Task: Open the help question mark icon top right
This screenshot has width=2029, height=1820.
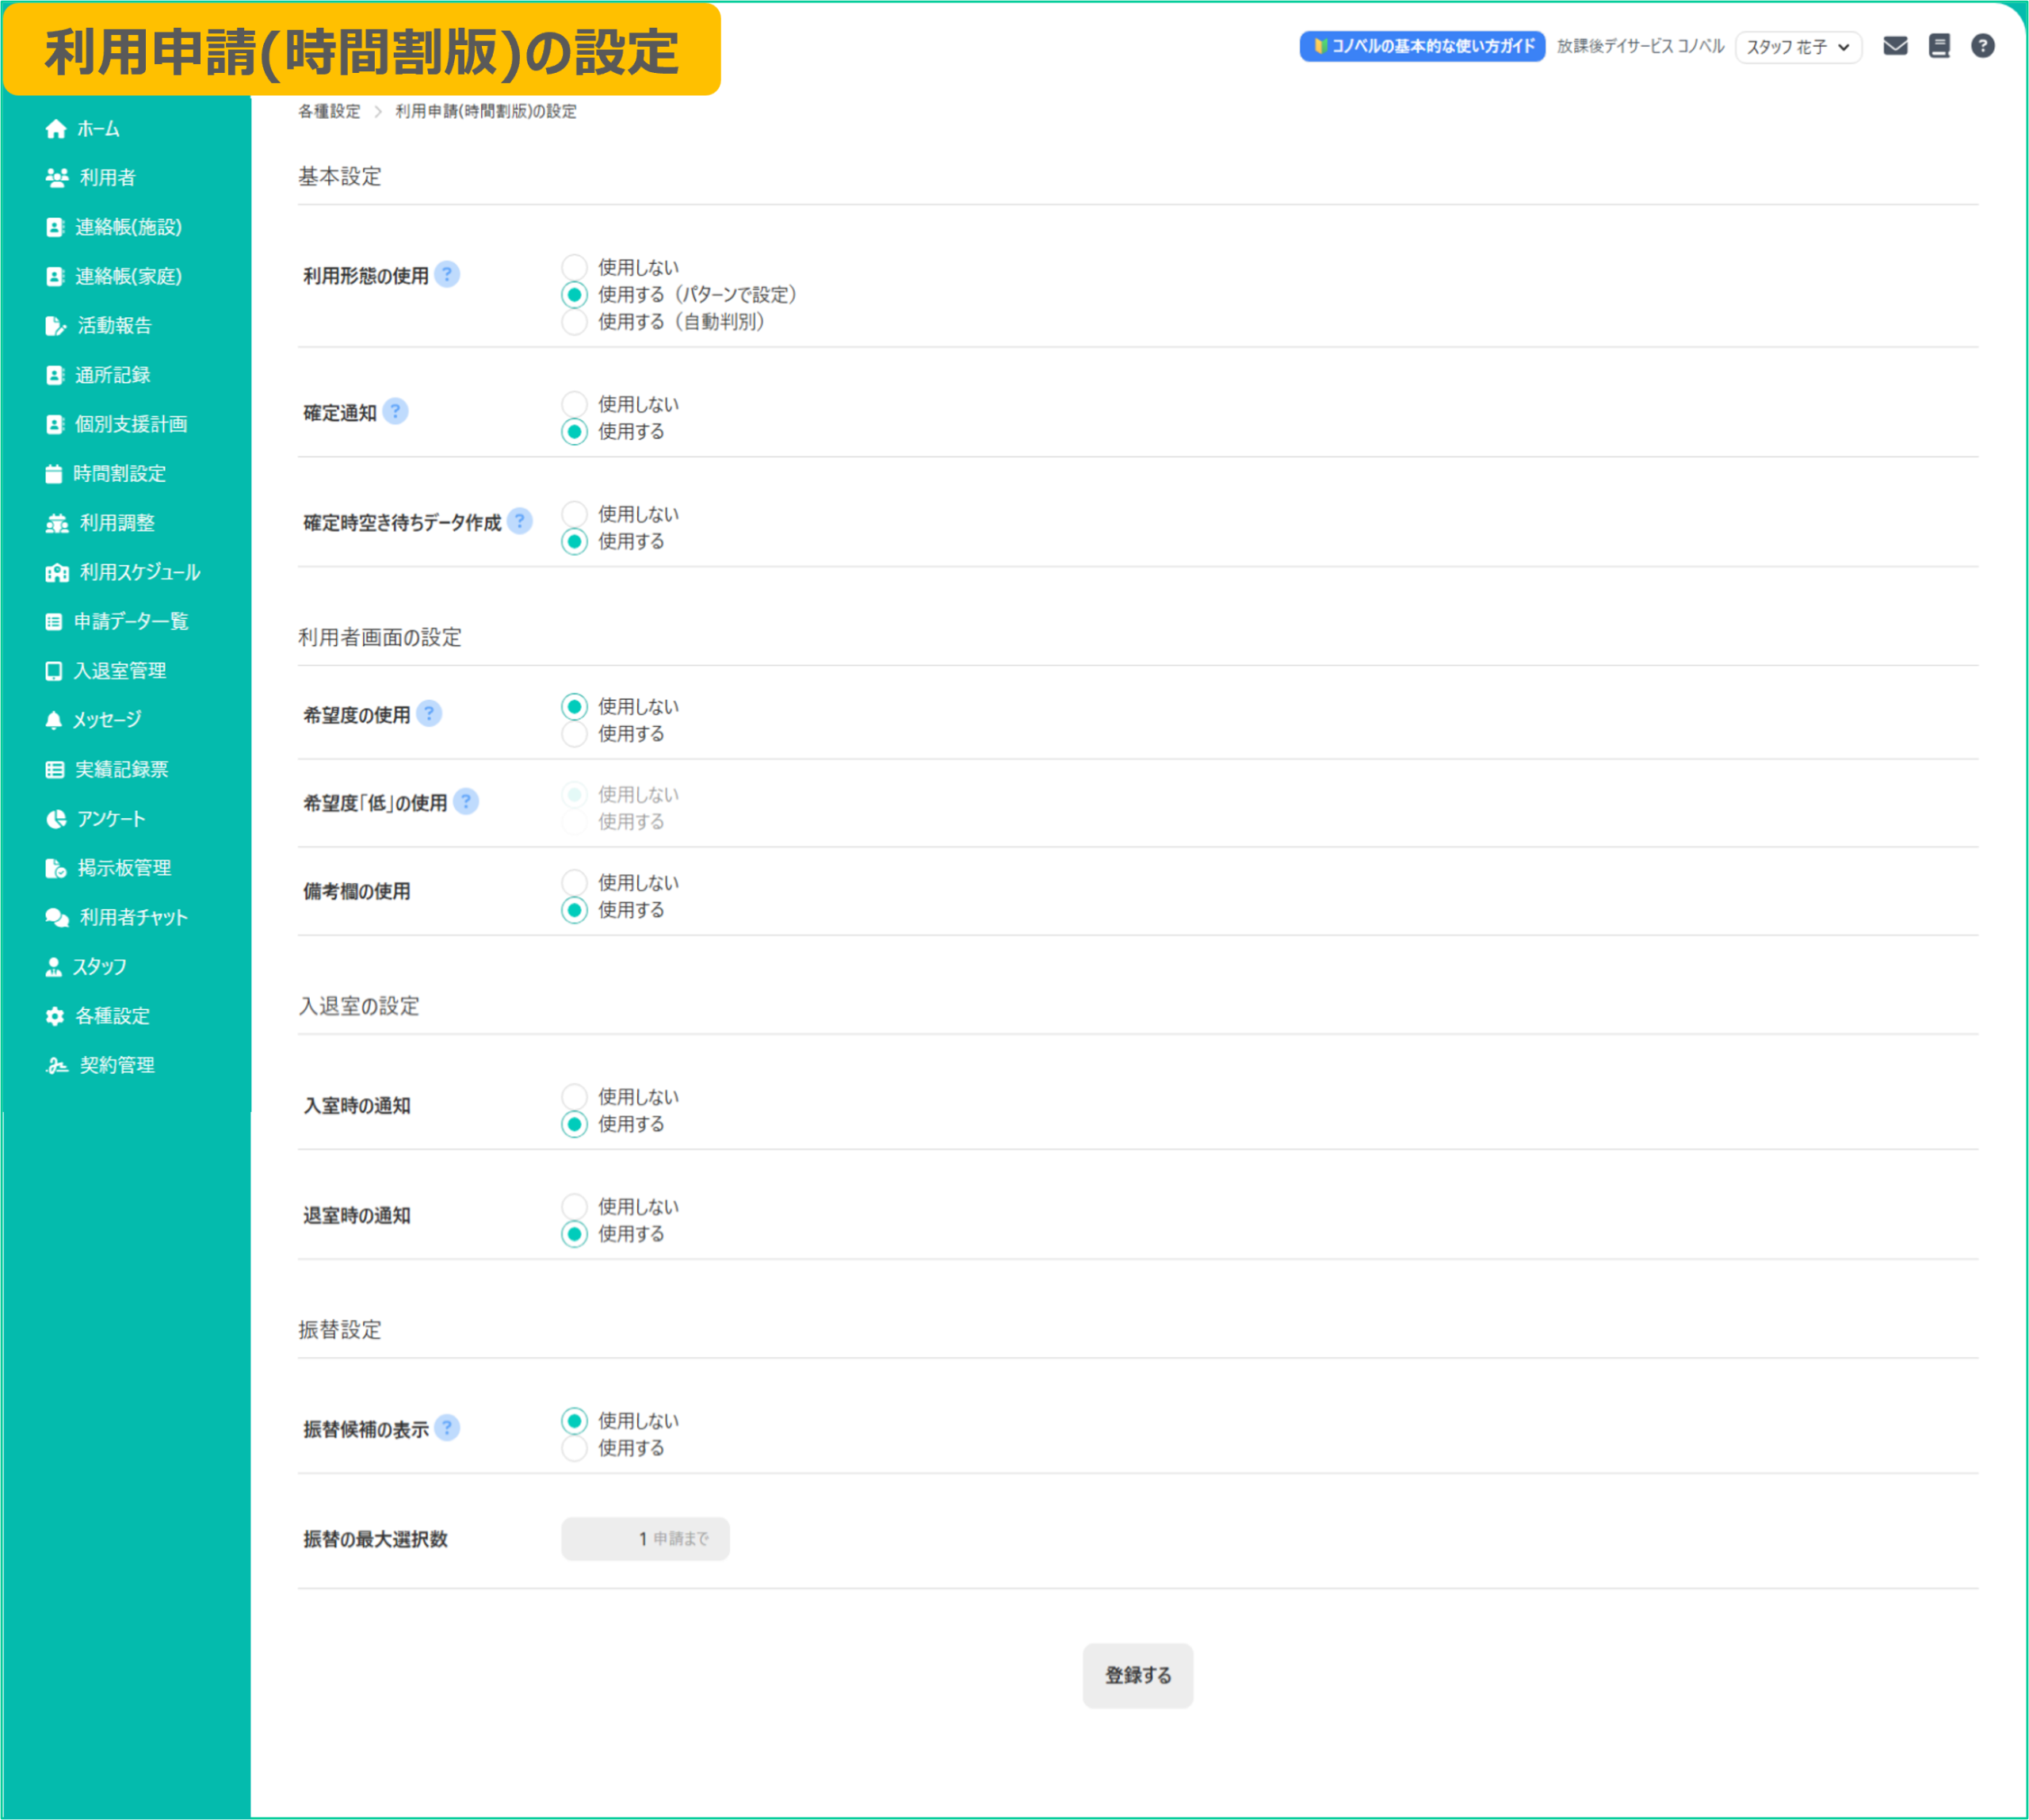Action: [x=1982, y=46]
